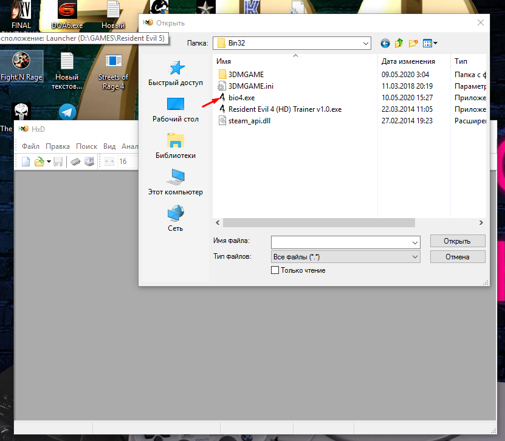The height and width of the screenshot is (441, 505).
Task: Click into the Имя файла input field
Action: [x=341, y=242]
